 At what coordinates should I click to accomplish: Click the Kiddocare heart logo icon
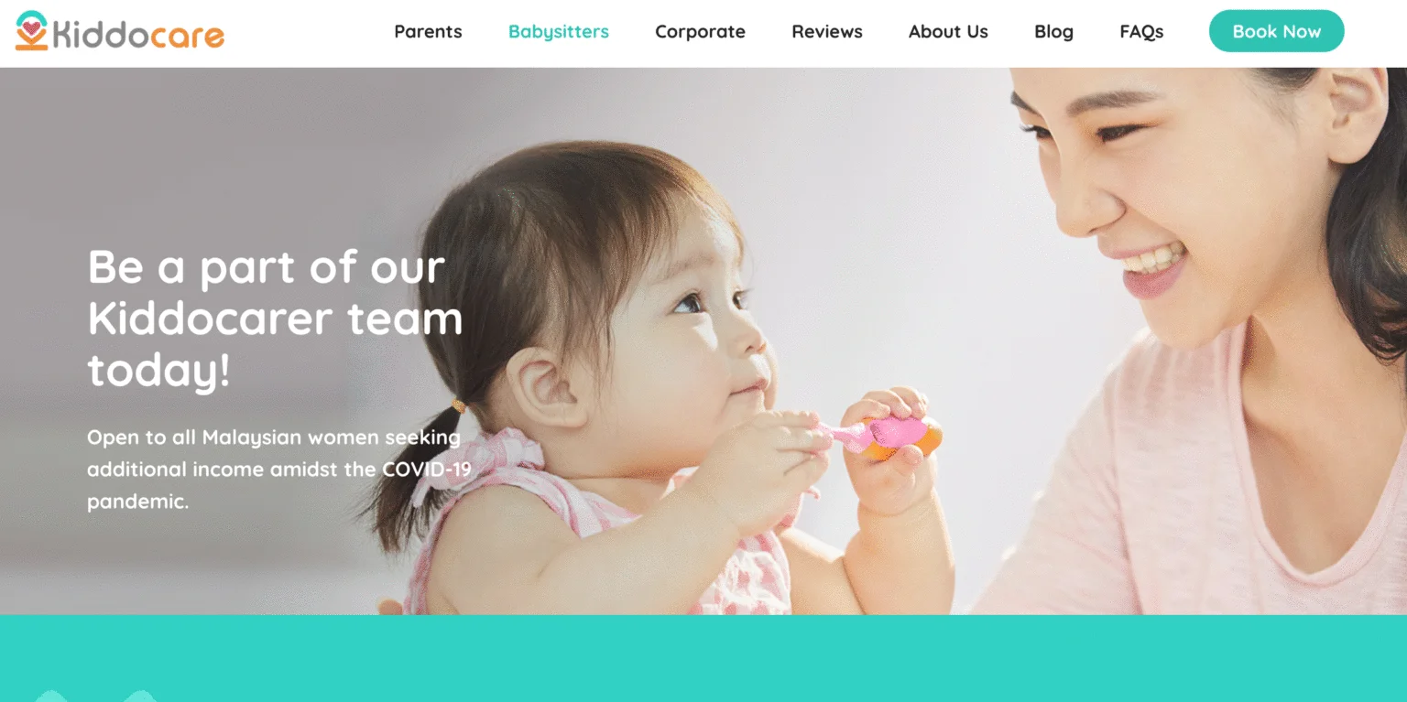click(32, 30)
